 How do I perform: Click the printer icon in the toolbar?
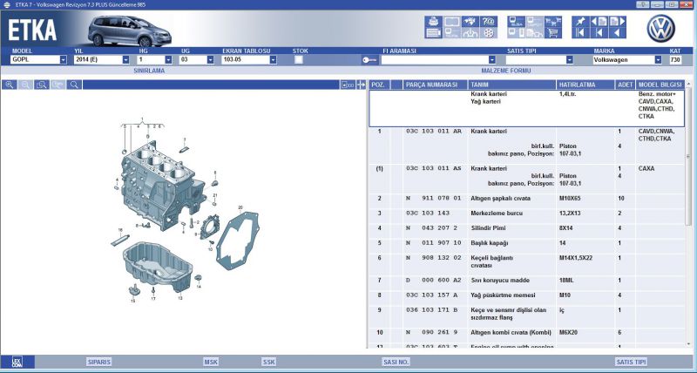(433, 21)
